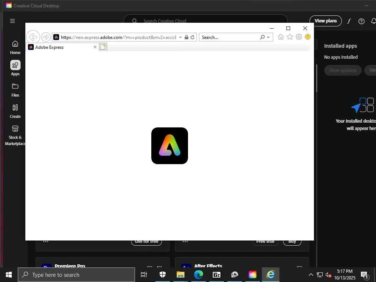Show hidden system tray icons
Viewport: 376px width, 282px height.
click(x=311, y=275)
